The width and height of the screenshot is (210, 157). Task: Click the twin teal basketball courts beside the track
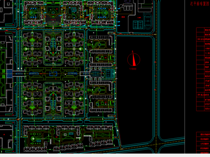point(138,24)
